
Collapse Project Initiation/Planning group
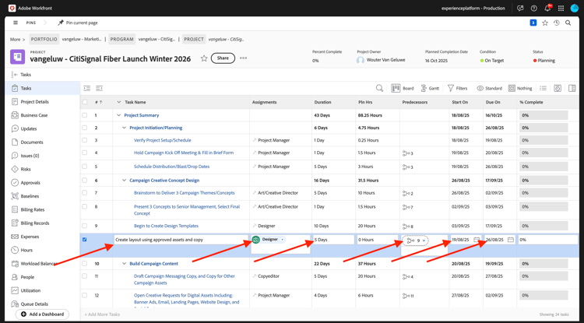pyautogui.click(x=125, y=128)
